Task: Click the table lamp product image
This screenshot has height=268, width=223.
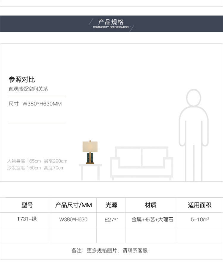Action: 90,152
